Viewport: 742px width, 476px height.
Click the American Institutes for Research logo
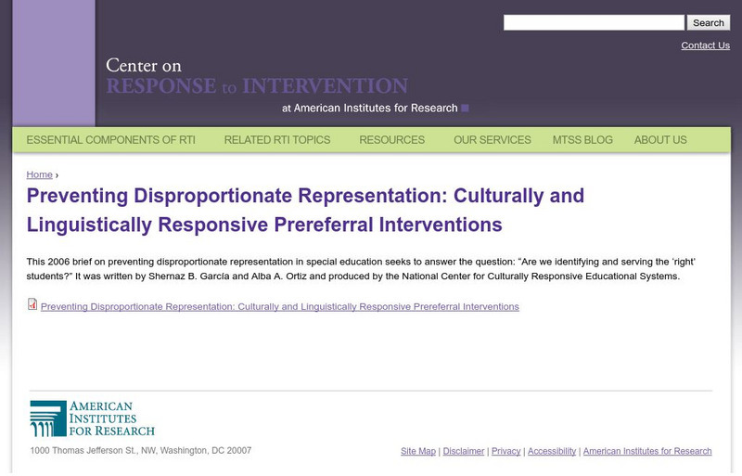92,418
